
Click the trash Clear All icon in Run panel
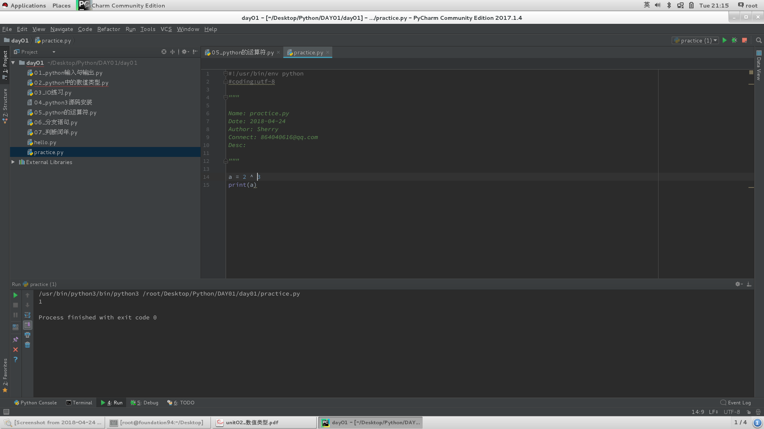tap(27, 345)
